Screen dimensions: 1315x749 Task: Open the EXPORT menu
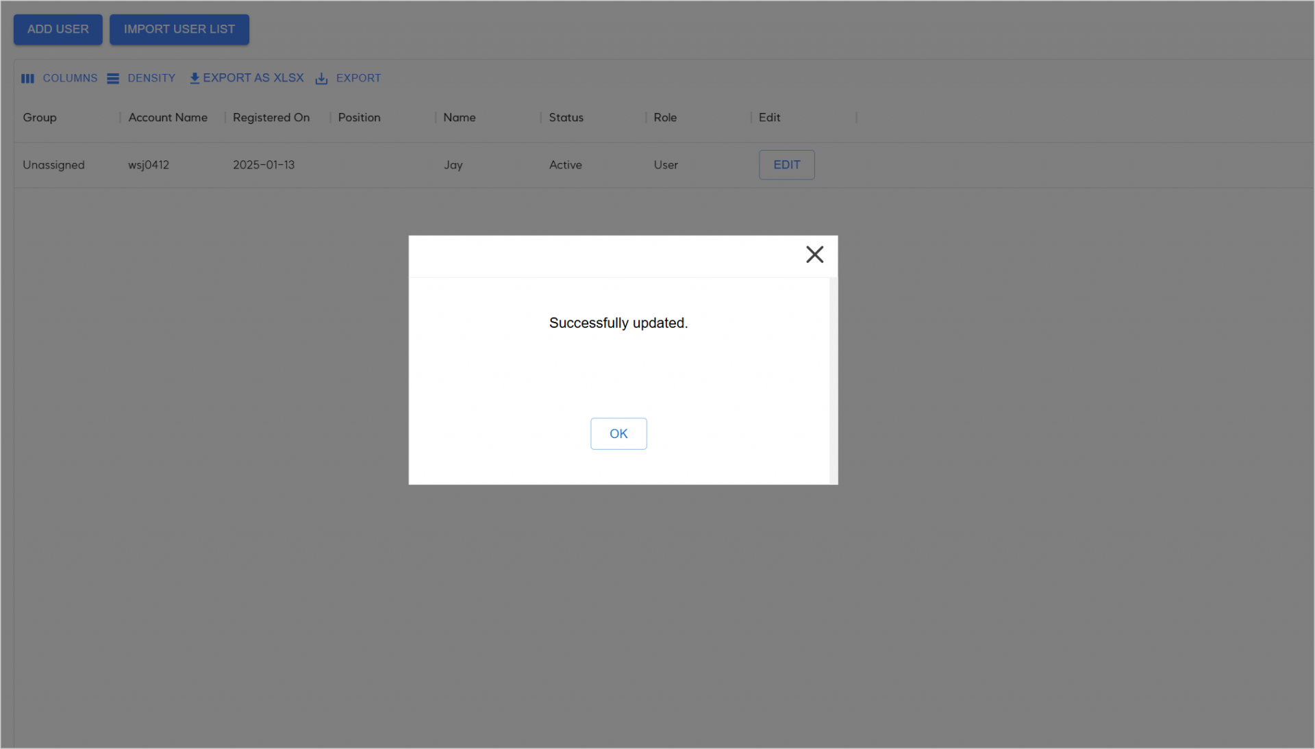click(x=358, y=78)
